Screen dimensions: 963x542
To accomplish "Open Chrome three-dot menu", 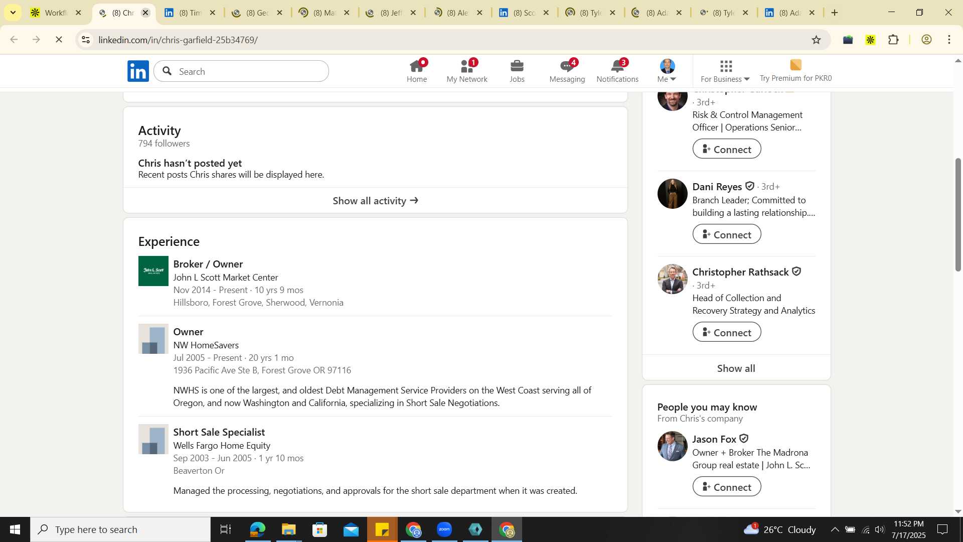I will click(x=949, y=40).
